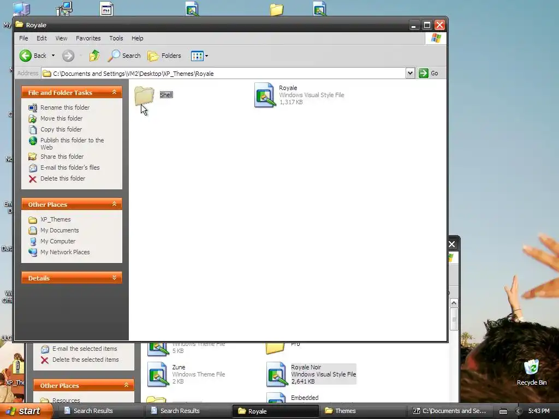Click Move this folder
This screenshot has width=559, height=419.
pyautogui.click(x=61, y=118)
